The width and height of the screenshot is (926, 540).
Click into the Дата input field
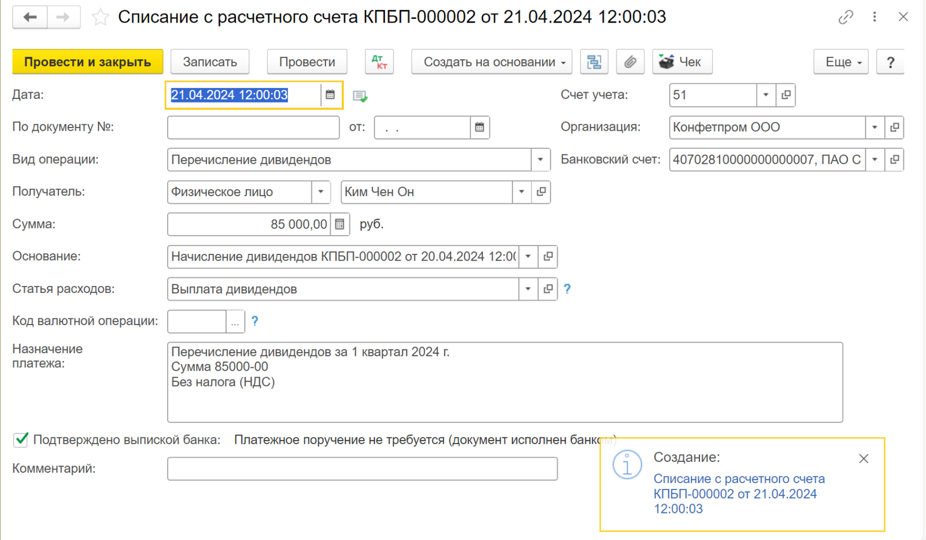(244, 95)
